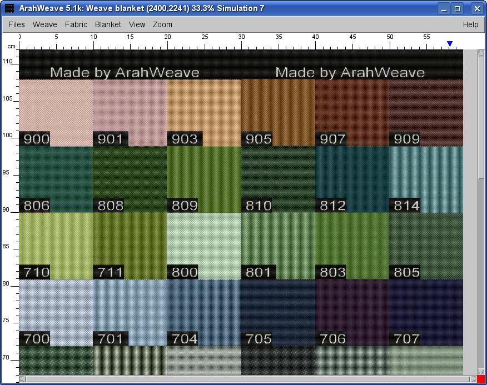
Task: Open the View menu
Action: pyautogui.click(x=137, y=24)
